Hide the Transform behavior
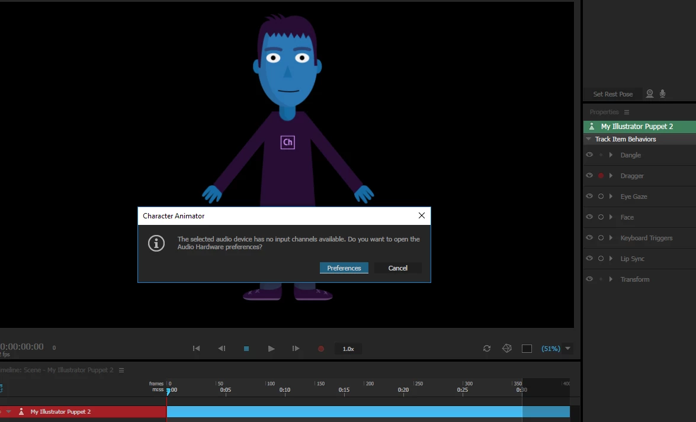The width and height of the screenshot is (696, 422). (x=589, y=279)
